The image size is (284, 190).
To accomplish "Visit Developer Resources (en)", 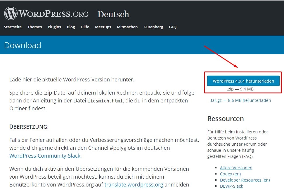I will tap(245, 180).
